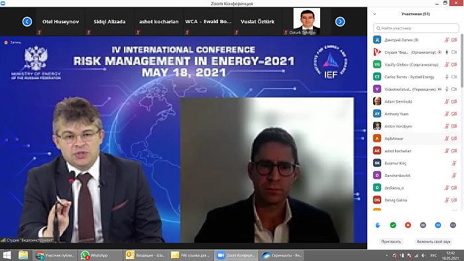Click the blue 'go faster' reaction icon
This screenshot has height=261, width=464.
pyautogui.click(x=438, y=225)
